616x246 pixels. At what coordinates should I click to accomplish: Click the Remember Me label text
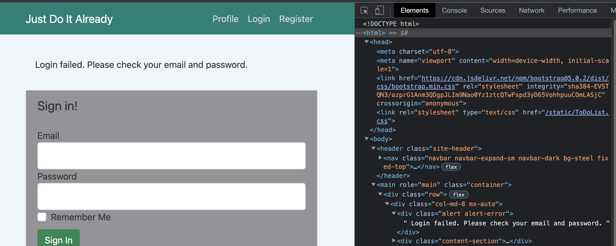[81, 217]
